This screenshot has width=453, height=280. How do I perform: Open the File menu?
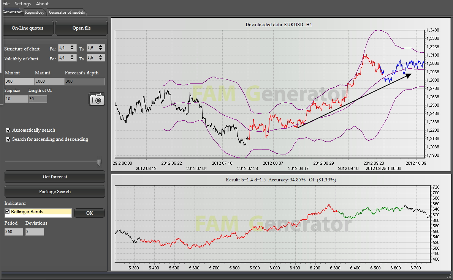[6, 4]
